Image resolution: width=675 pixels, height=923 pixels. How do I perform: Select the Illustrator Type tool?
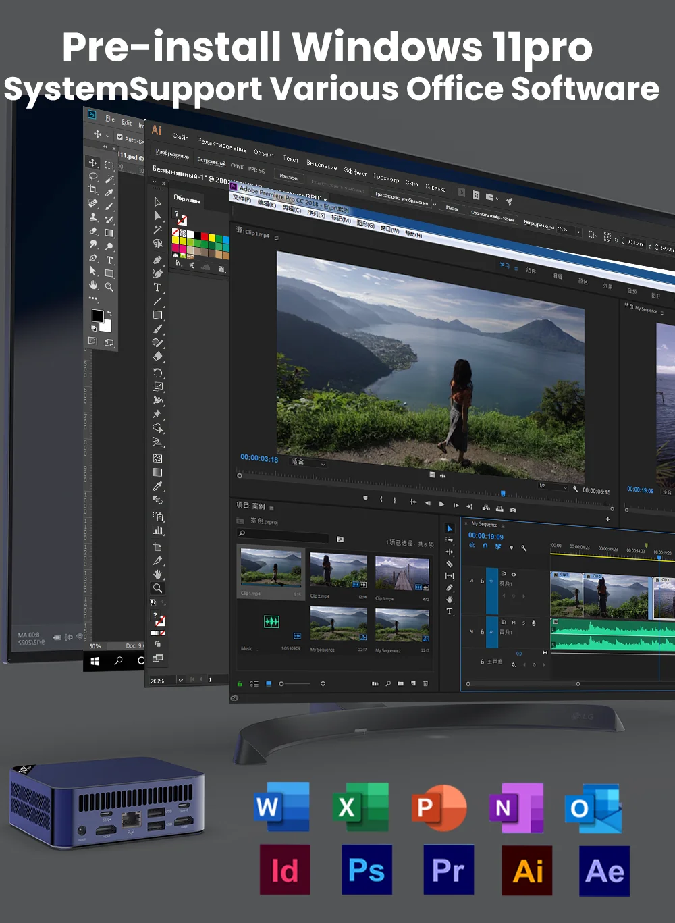pos(157,288)
